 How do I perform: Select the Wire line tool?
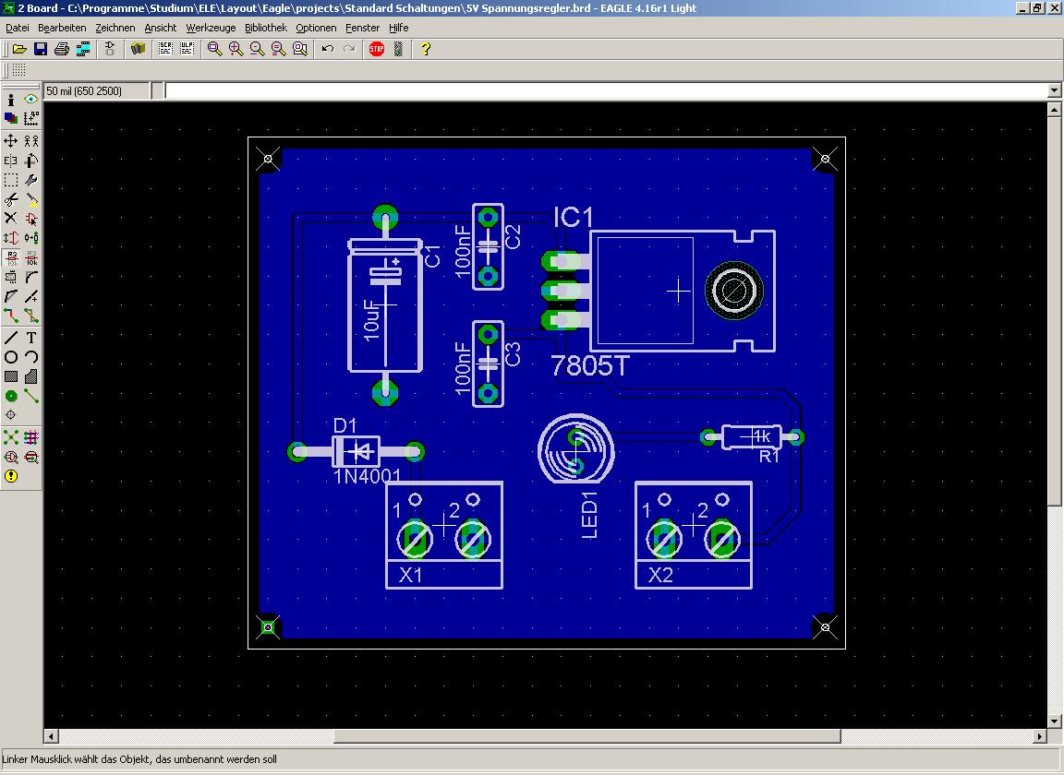coord(11,338)
